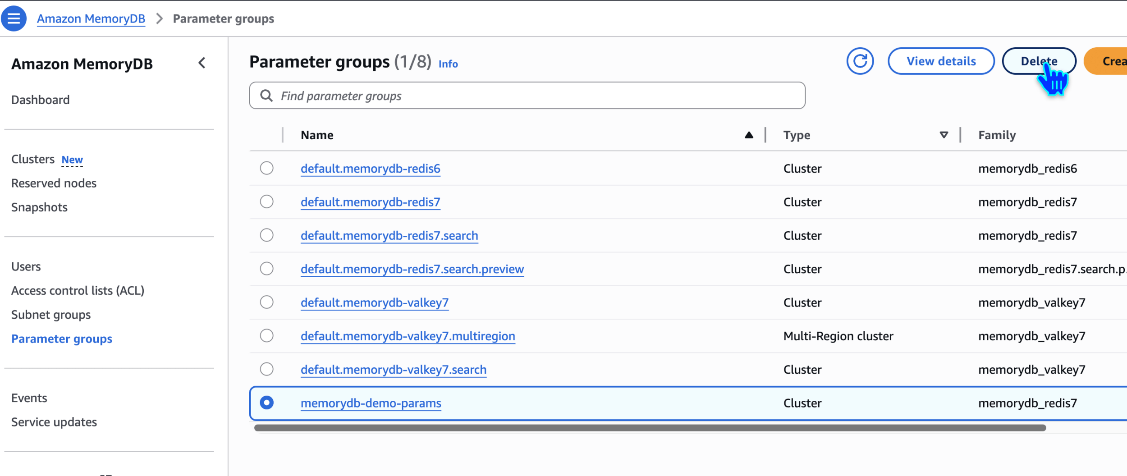Open default.memorydb-valkey7.multiregion link
Image resolution: width=1127 pixels, height=476 pixels.
408,336
